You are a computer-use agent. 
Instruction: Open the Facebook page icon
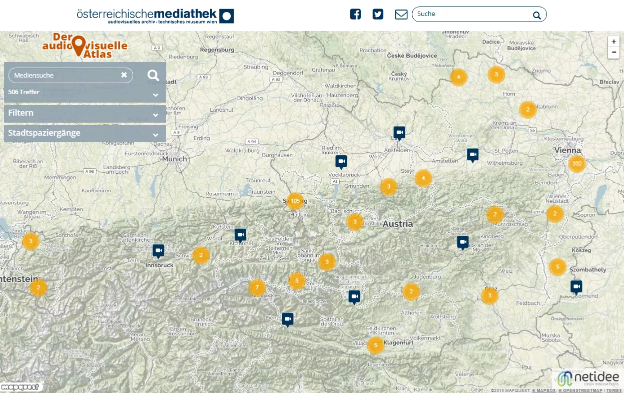point(355,14)
